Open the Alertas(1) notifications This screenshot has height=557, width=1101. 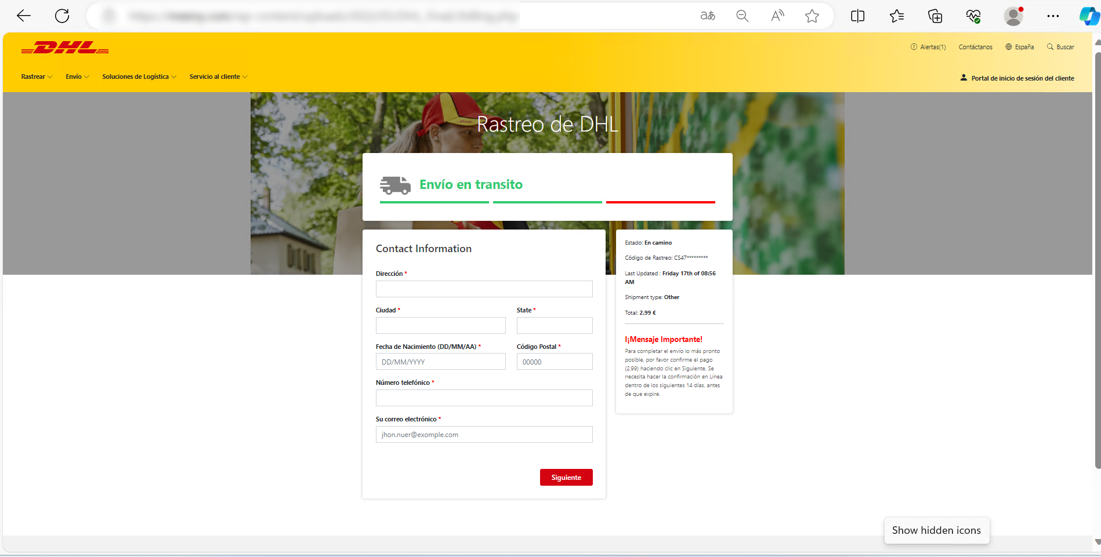(928, 47)
